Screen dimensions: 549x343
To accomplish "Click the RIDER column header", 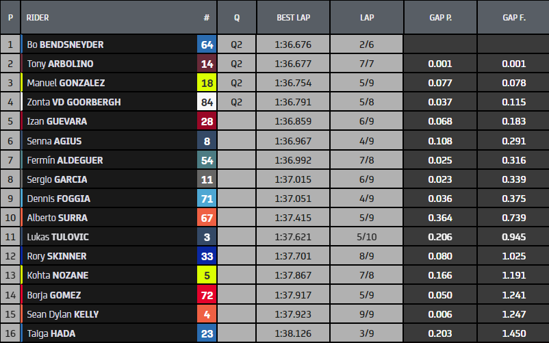I will point(38,17).
